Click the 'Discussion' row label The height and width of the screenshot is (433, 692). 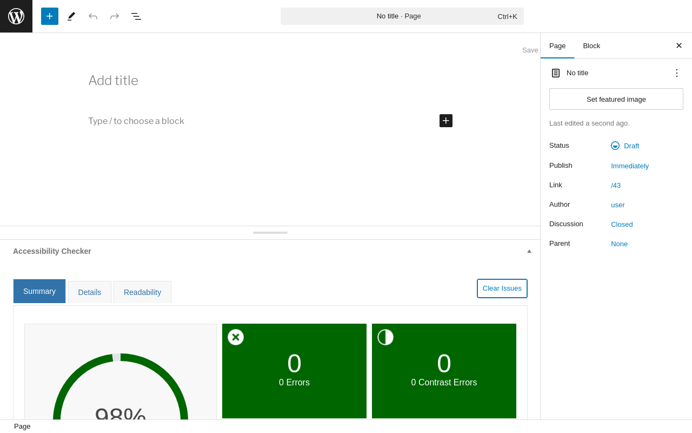point(566,224)
